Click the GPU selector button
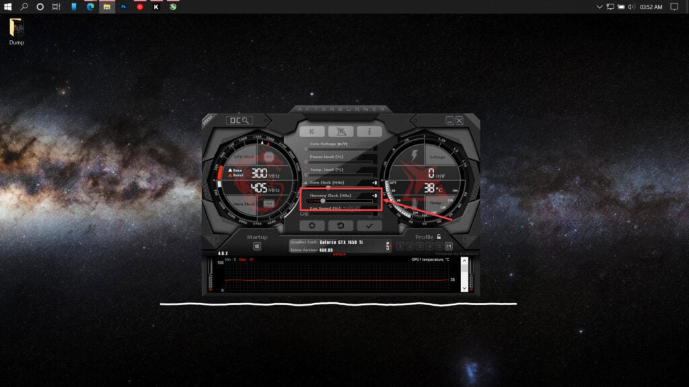The image size is (689, 387). [x=388, y=246]
